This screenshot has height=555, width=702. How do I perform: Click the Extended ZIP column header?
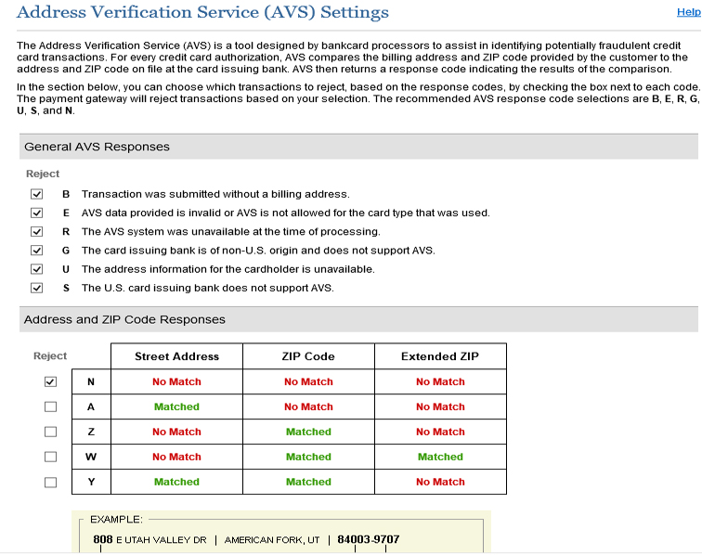(x=440, y=356)
